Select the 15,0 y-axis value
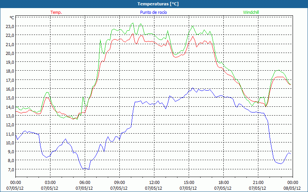The height and width of the screenshot is (192, 308). tap(10, 98)
